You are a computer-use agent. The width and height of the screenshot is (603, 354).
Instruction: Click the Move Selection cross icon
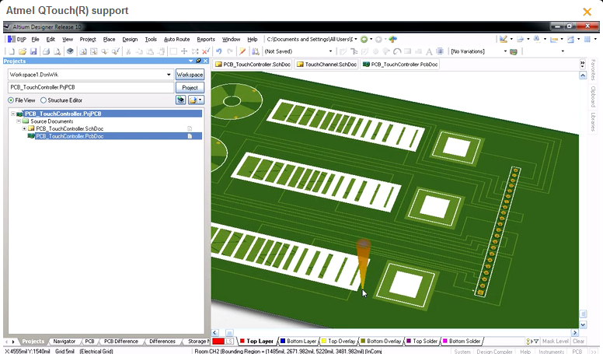coord(184,51)
